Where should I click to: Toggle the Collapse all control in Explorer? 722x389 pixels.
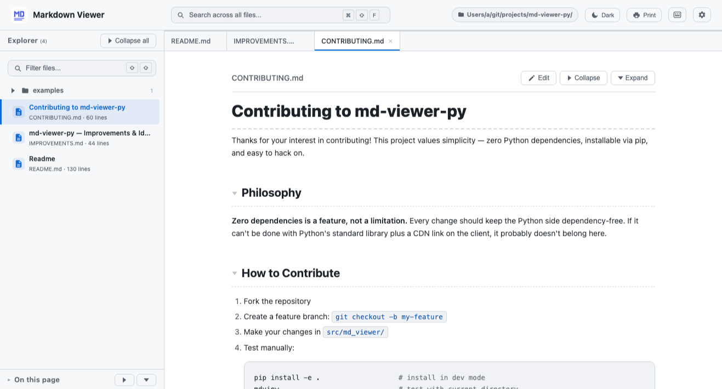[128, 40]
